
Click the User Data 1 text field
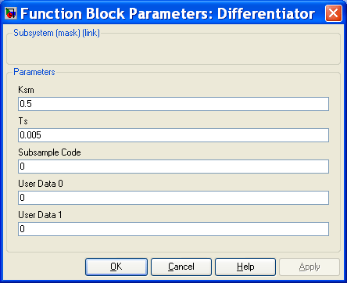[x=173, y=229]
